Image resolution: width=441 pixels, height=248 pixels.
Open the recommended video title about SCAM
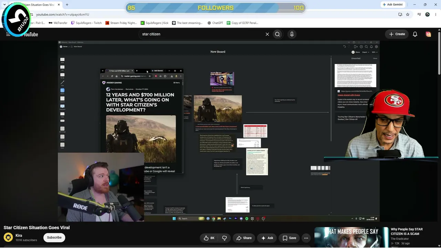[x=407, y=231]
